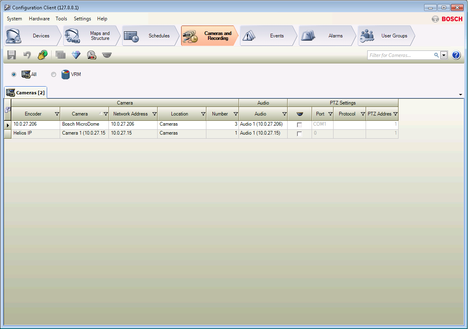
Task: Switch to the Cameras [2] tab
Action: pos(26,93)
